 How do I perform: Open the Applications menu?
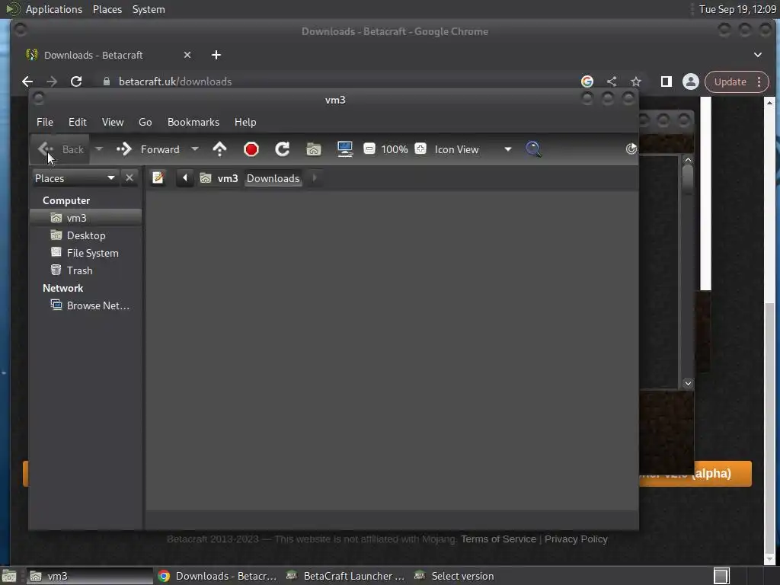(x=54, y=9)
